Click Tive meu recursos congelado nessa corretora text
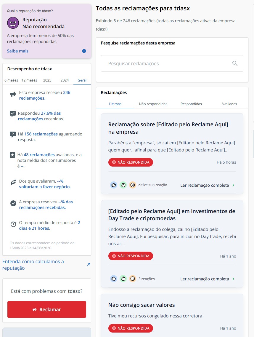Image resolution: width=254 pixels, height=337 pixels. point(155,316)
